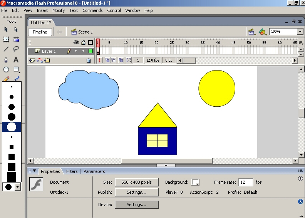The image size is (305, 218).
Task: Select the Line tool
Action: (x=6, y=49)
